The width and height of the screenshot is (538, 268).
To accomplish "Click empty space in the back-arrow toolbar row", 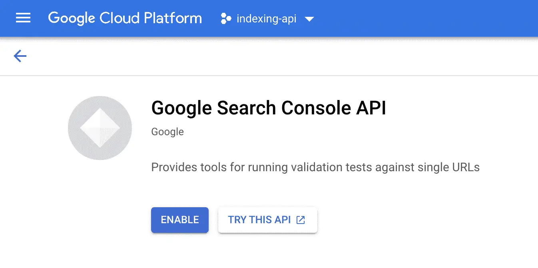I will pos(280,56).
